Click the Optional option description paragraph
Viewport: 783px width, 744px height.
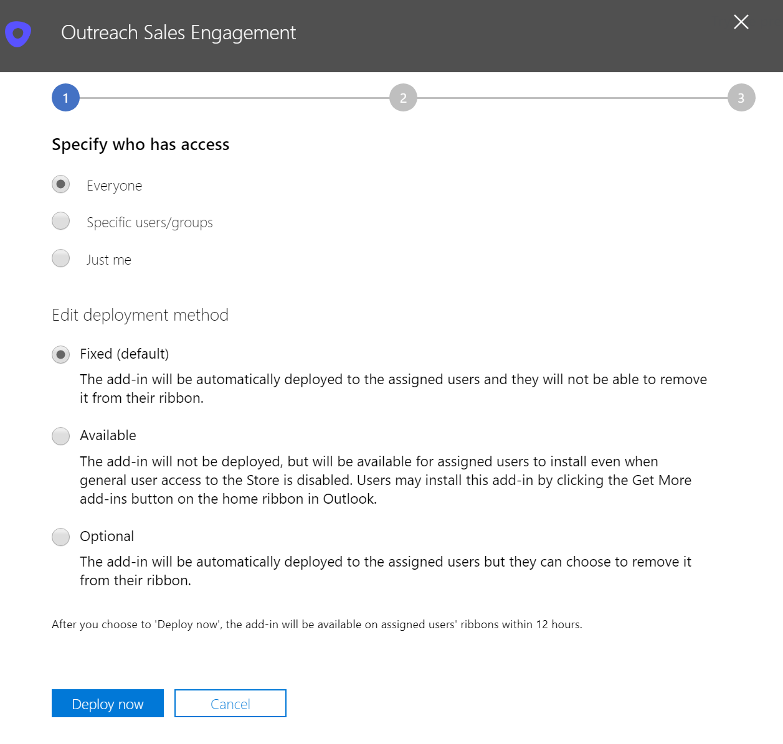(x=386, y=571)
